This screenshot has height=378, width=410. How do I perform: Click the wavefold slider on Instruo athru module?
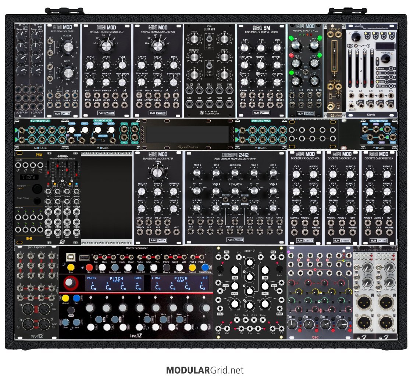[x=334, y=56]
